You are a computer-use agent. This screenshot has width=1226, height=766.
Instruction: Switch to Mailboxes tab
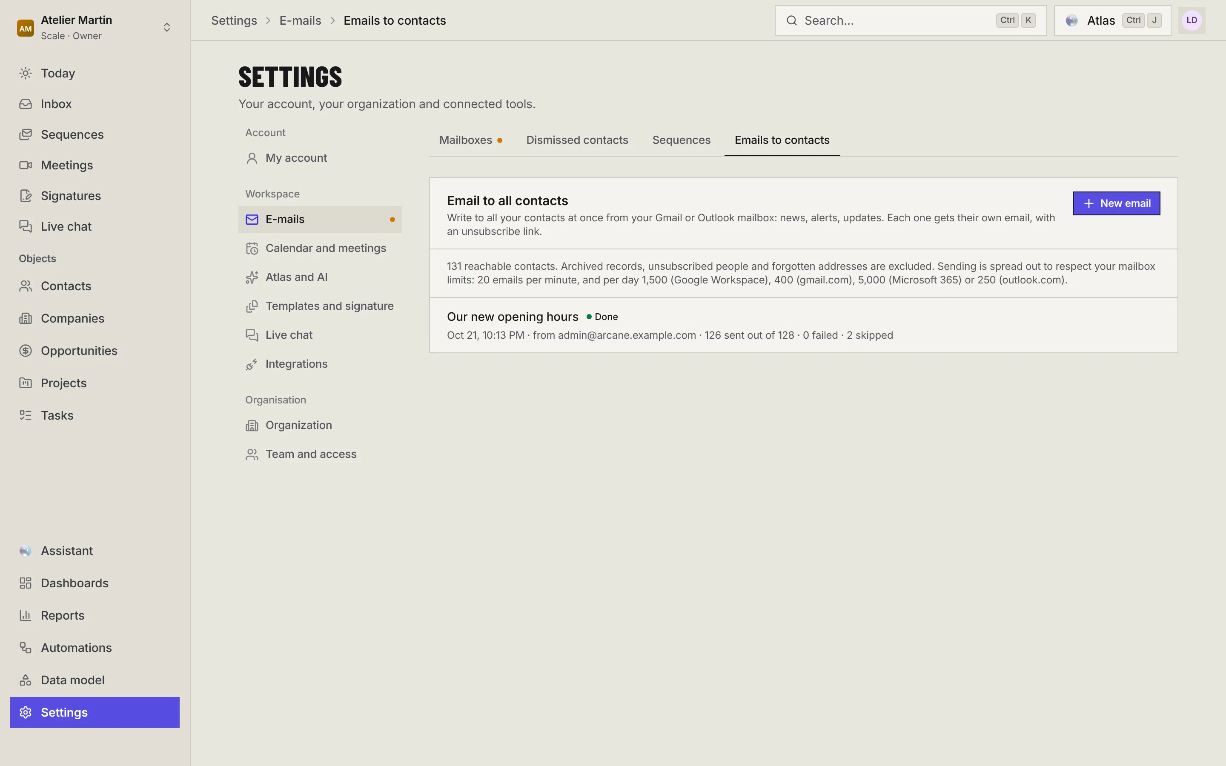tap(471, 140)
